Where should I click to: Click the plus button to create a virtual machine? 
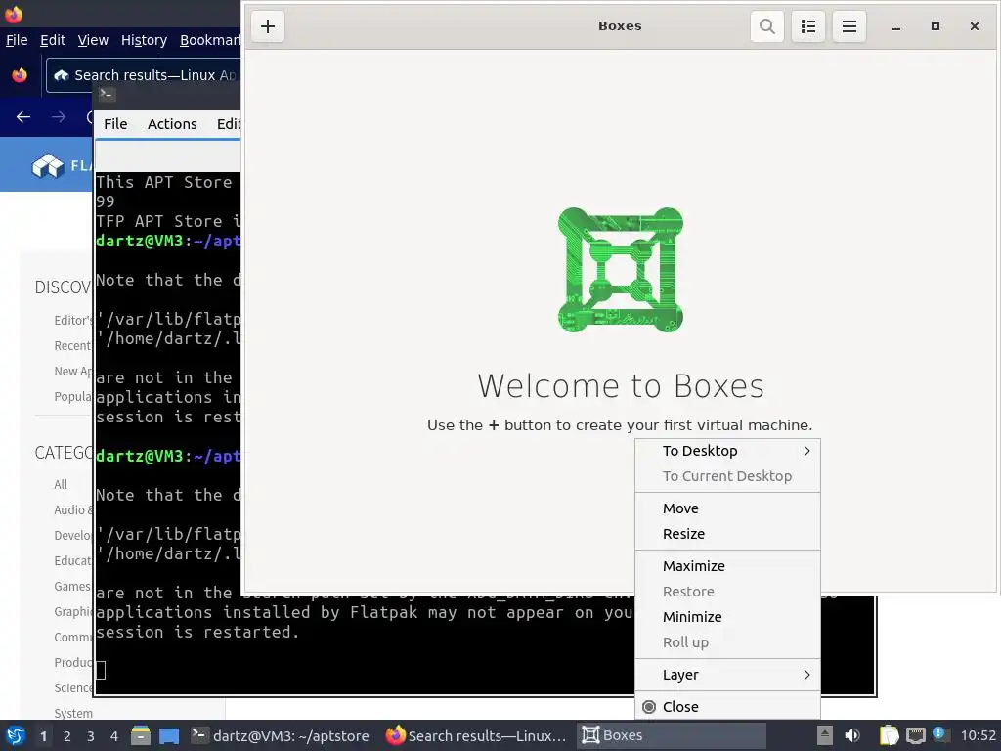(x=268, y=26)
